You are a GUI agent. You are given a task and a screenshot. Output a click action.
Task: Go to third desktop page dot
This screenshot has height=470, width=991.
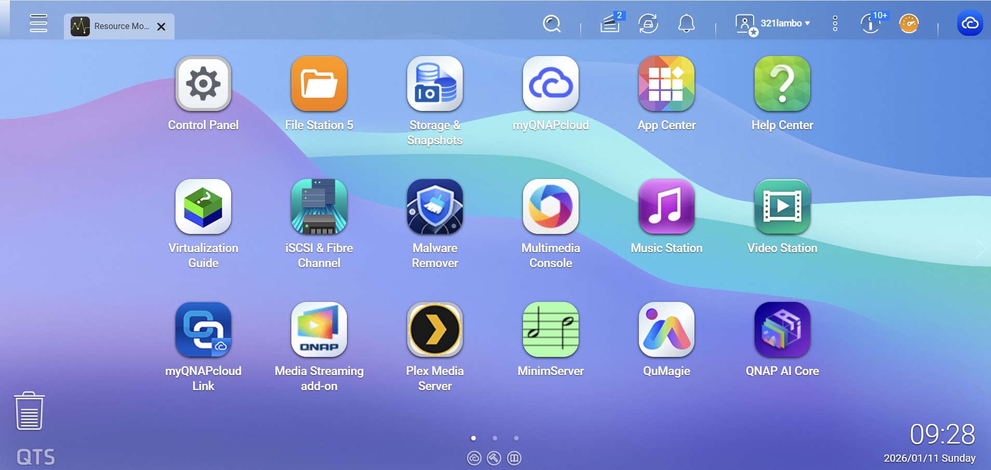516,438
